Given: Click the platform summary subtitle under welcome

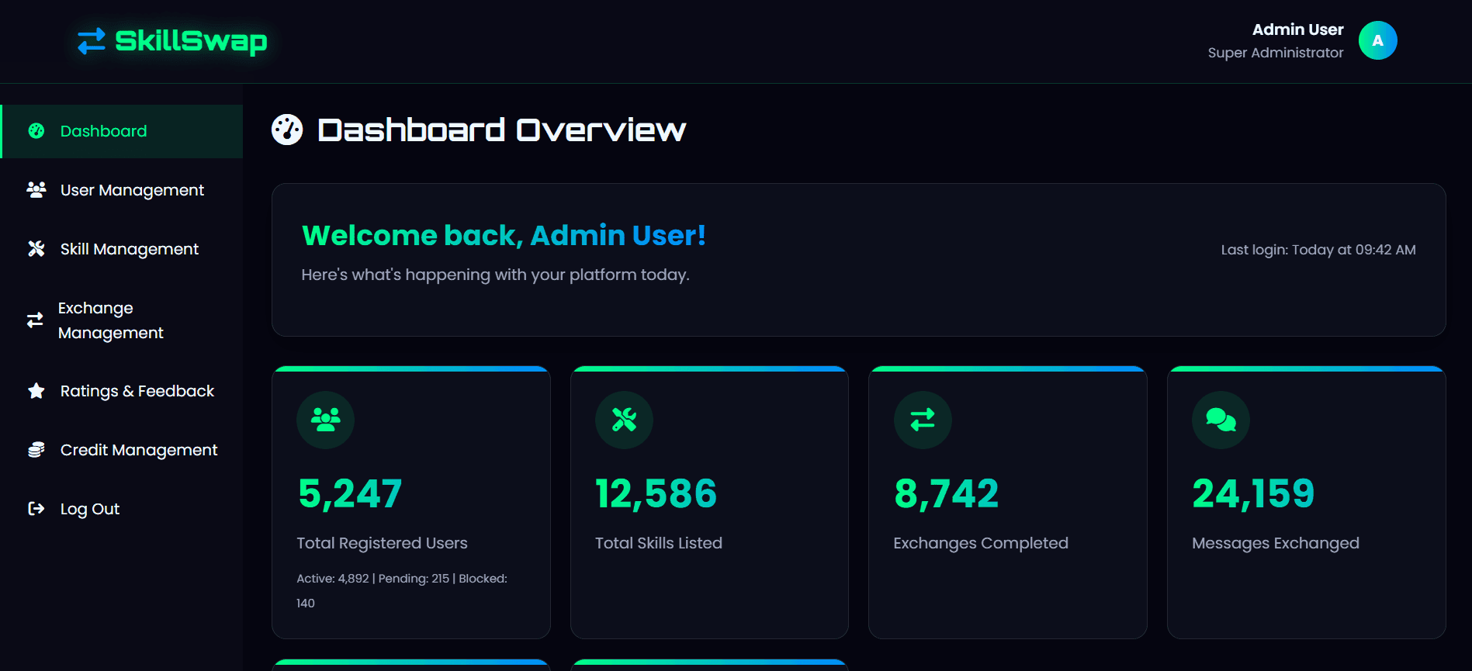Looking at the screenshot, I should tap(495, 275).
